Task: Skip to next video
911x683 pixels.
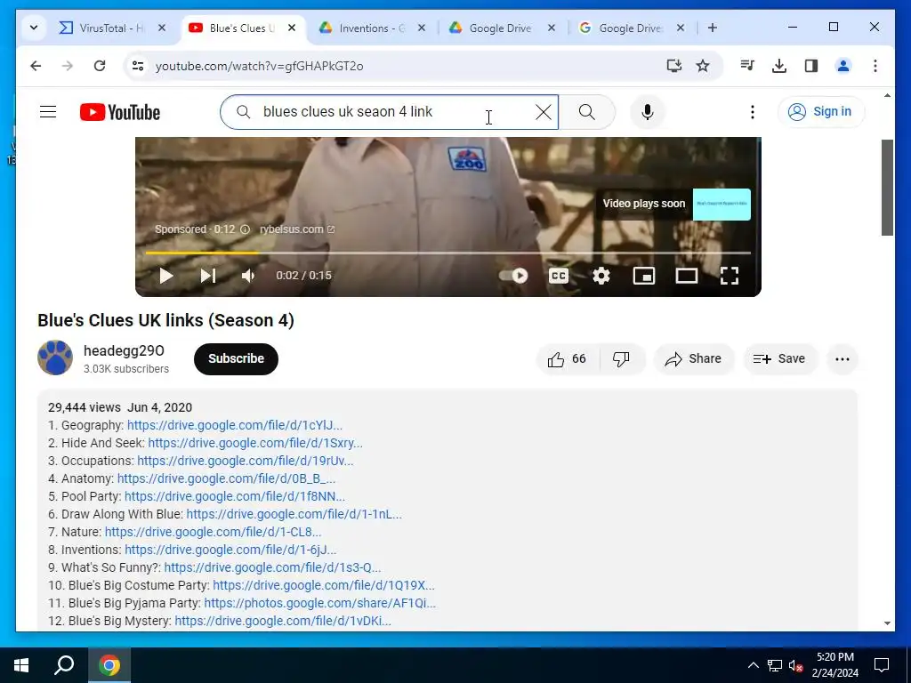Action: (208, 276)
